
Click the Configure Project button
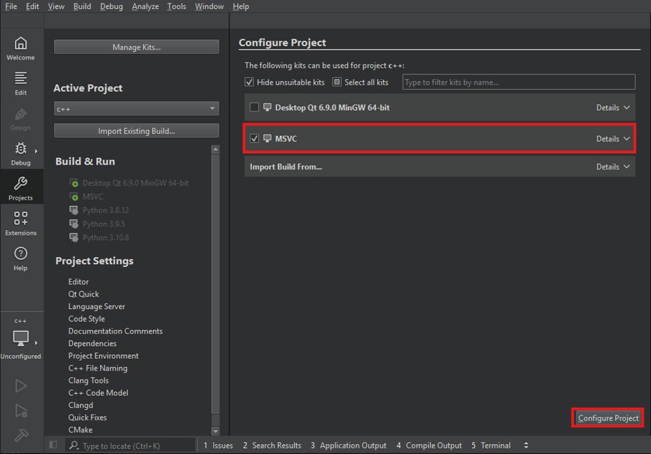(608, 418)
